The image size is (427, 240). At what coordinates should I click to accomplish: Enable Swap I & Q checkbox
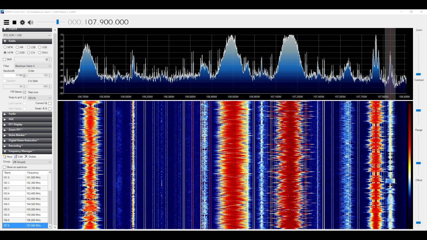(50, 109)
